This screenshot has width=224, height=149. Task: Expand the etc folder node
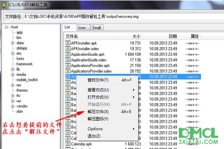tap(13, 53)
